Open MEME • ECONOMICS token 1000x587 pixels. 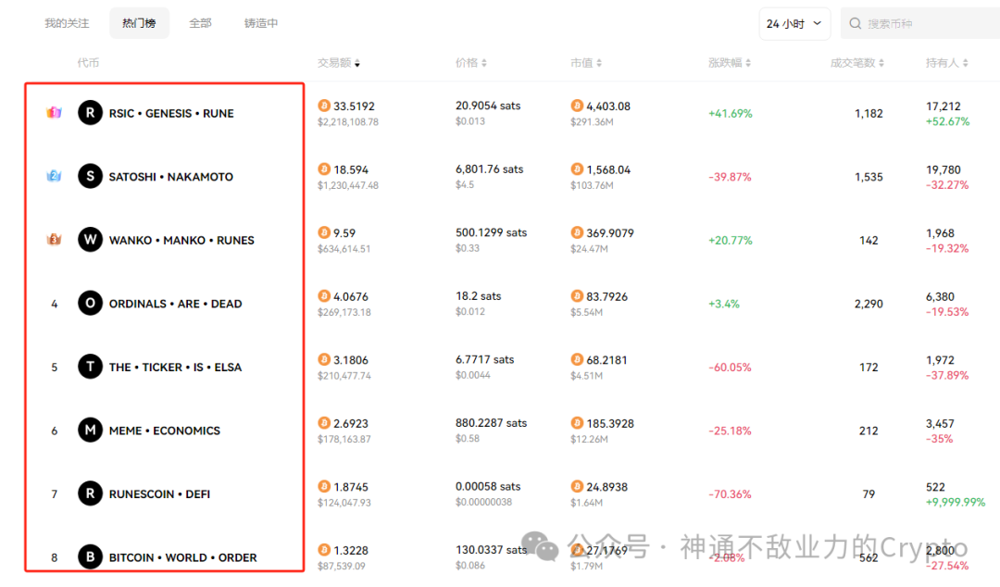click(165, 431)
